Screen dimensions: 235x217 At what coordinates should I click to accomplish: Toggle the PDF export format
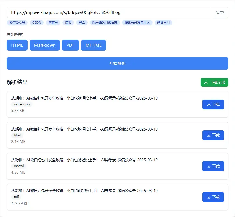coord(70,45)
